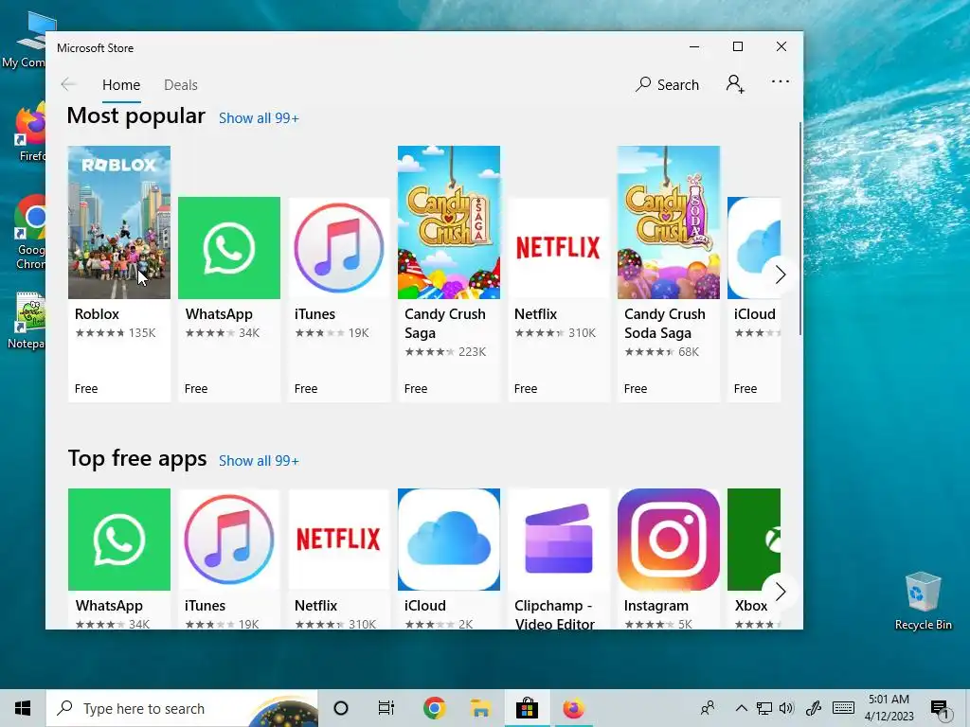The height and width of the screenshot is (727, 970).
Task: Click Free price under Netflix in Most popular
Action: point(526,389)
